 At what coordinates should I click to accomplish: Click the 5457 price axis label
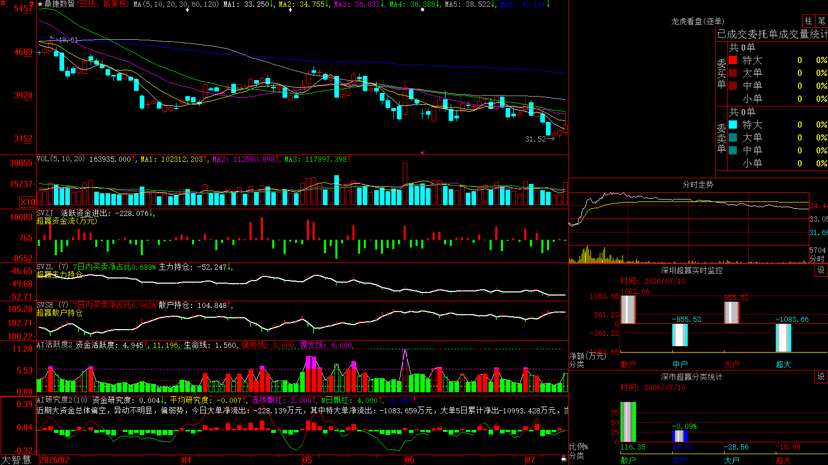click(x=24, y=8)
